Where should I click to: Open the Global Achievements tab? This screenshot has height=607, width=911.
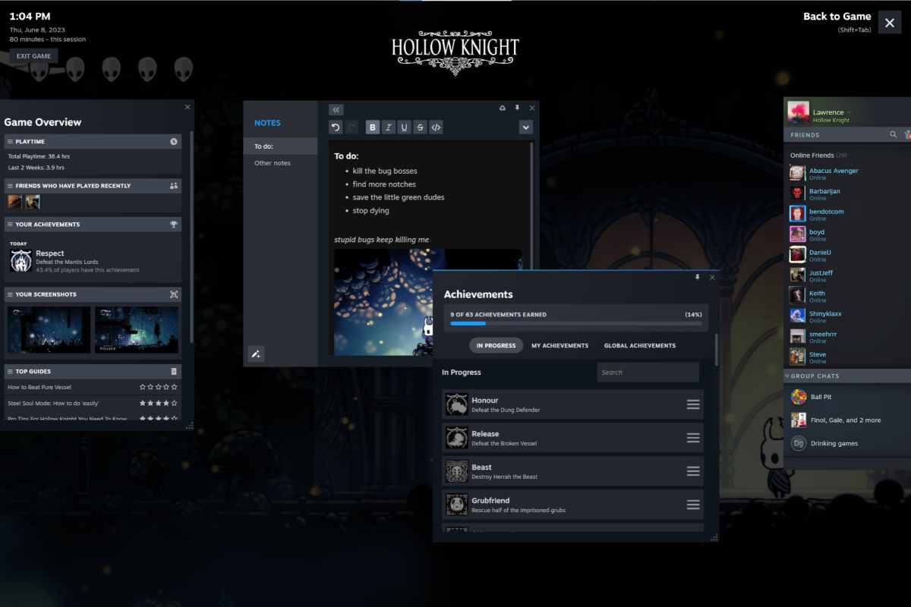tap(640, 345)
